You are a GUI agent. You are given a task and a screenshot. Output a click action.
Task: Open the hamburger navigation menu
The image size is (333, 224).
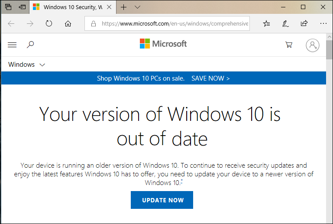pos(12,45)
